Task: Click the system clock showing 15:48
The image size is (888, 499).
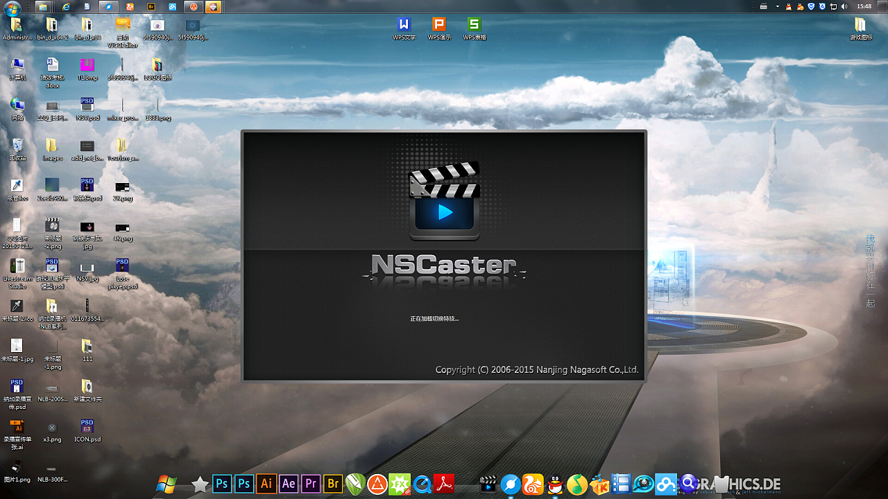Action: pyautogui.click(x=864, y=6)
